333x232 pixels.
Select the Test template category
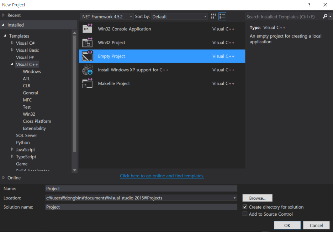click(27, 107)
